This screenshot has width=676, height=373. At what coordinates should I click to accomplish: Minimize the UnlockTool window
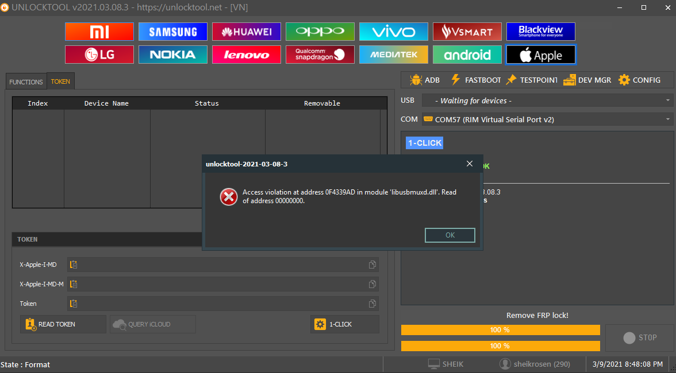[620, 7]
